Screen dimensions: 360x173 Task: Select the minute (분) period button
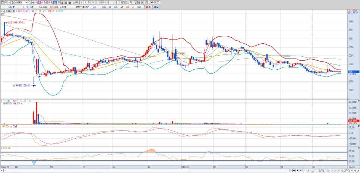70,2
